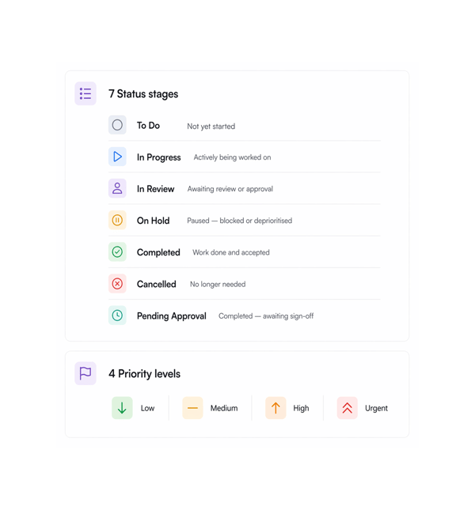Viewport: 475px width, 510px height.
Task: Choose the High priority up-arrow icon
Action: pyautogui.click(x=275, y=408)
